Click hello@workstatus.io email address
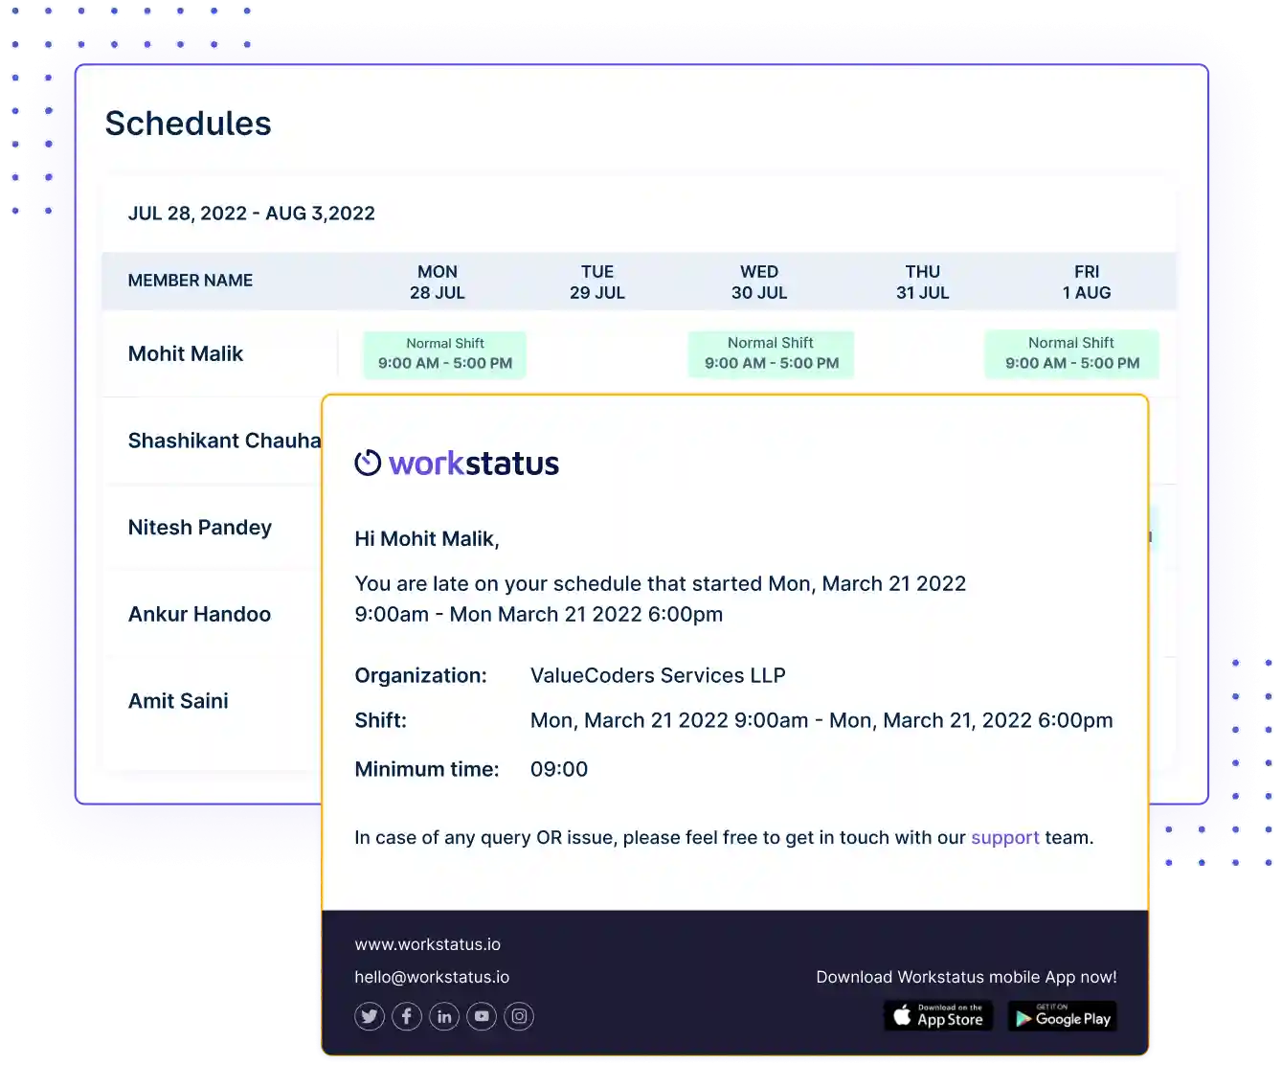Viewport: 1282px width, 1065px height. click(432, 977)
